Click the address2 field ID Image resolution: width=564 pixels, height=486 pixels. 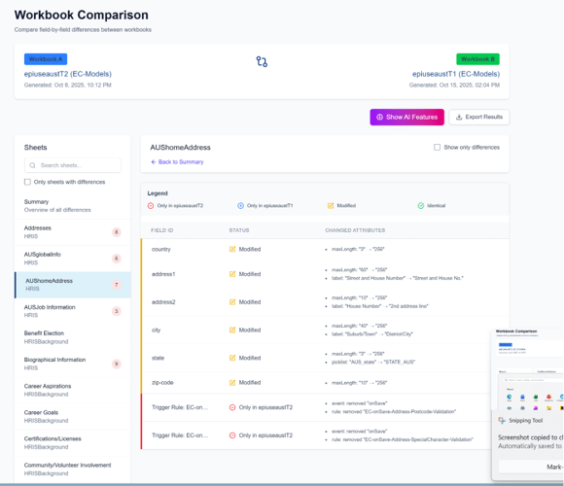(x=163, y=302)
